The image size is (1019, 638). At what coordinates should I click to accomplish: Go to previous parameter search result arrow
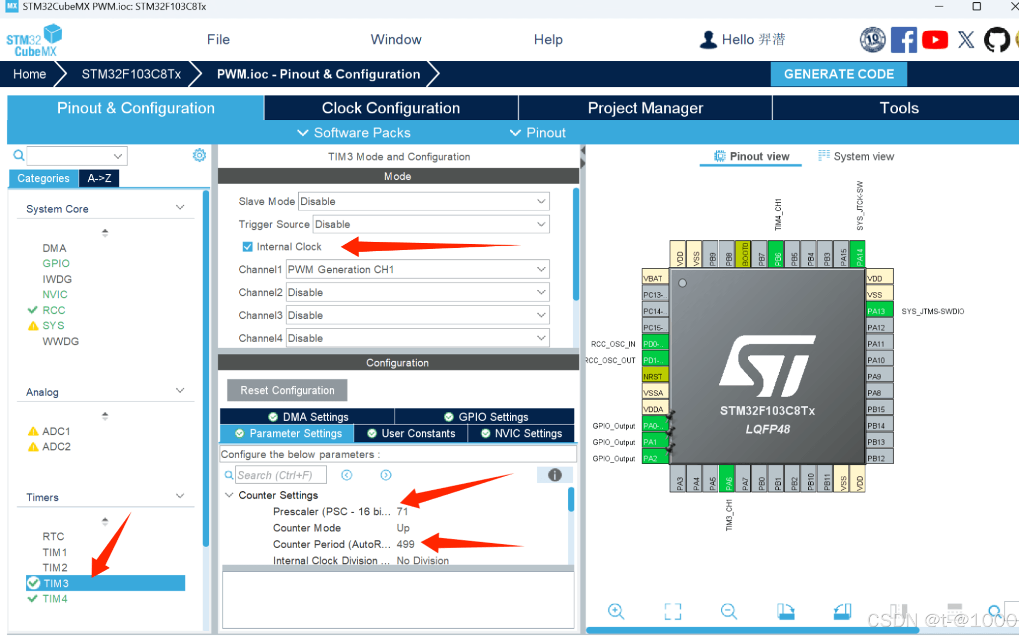click(x=347, y=475)
